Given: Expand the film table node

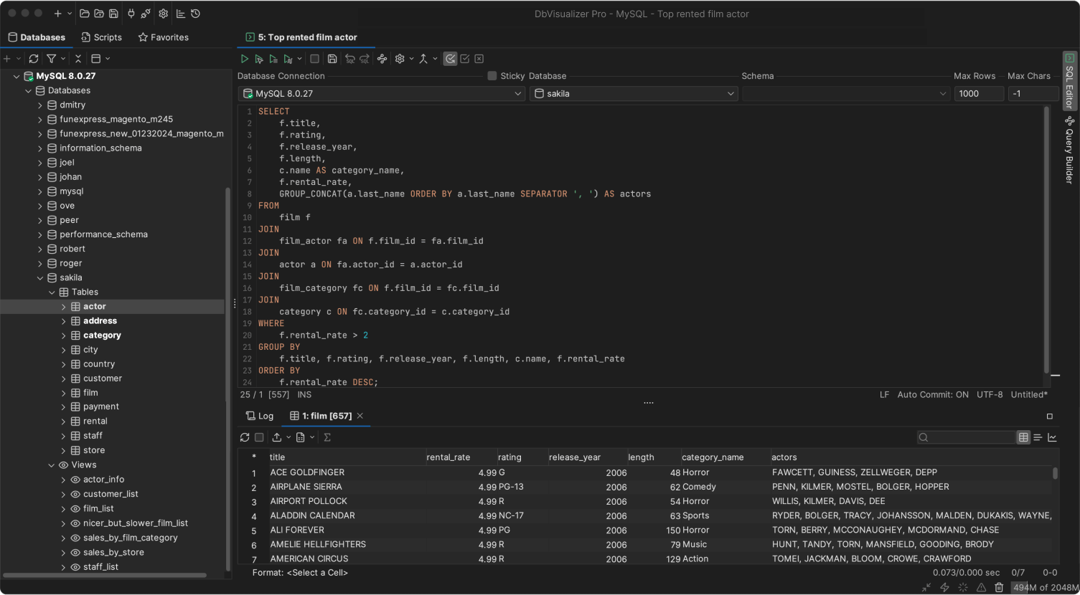Looking at the screenshot, I should (x=63, y=393).
